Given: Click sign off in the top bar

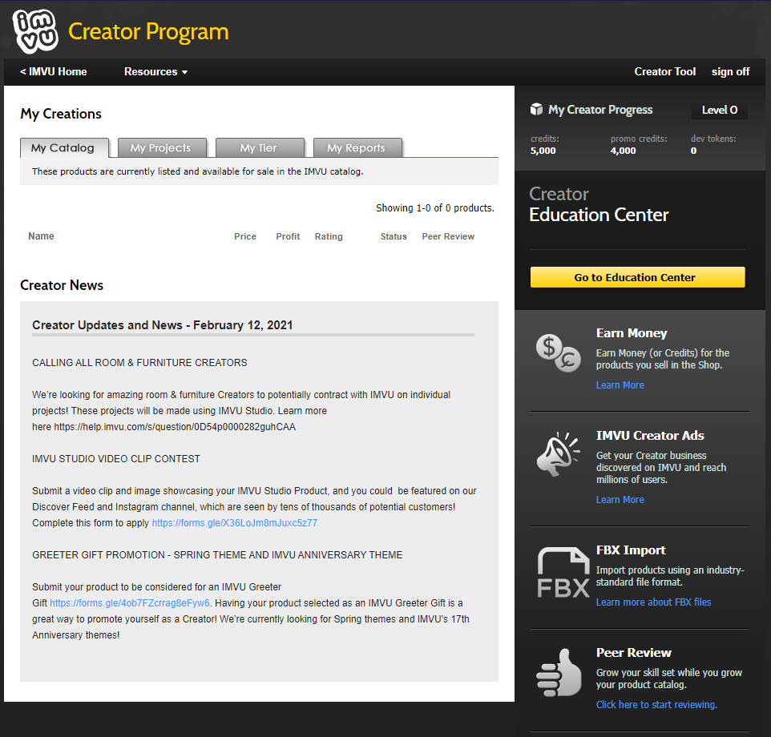Looking at the screenshot, I should (x=730, y=72).
